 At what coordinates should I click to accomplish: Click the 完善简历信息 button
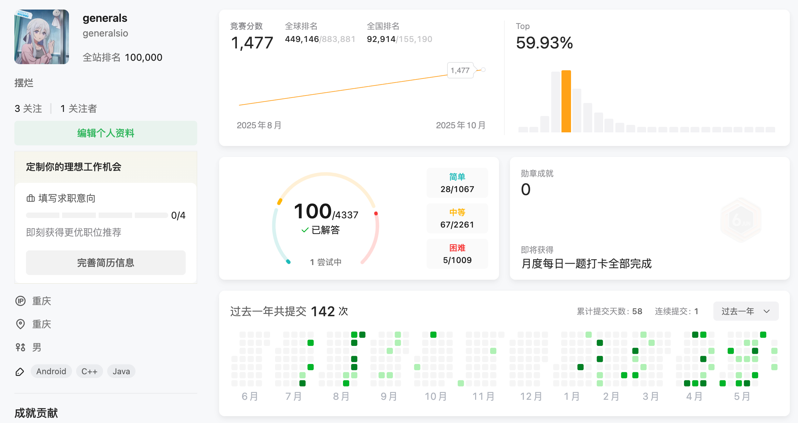click(106, 263)
